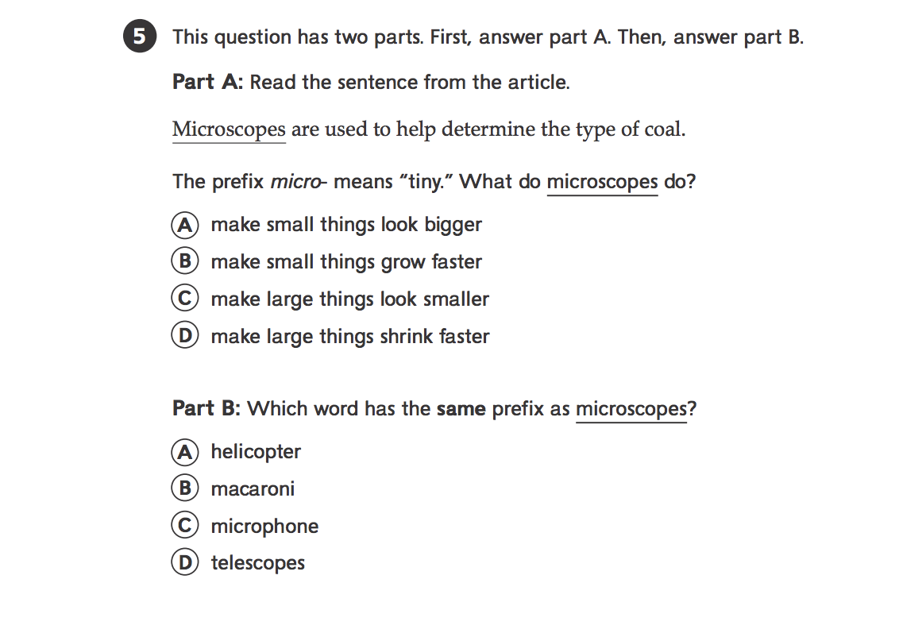Screen dimensions: 899x637
Task: Click the answer text "make large things look smaller"
Action: coord(349,299)
